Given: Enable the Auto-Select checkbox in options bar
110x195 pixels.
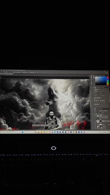Looking at the screenshot, I should tap(4, 72).
